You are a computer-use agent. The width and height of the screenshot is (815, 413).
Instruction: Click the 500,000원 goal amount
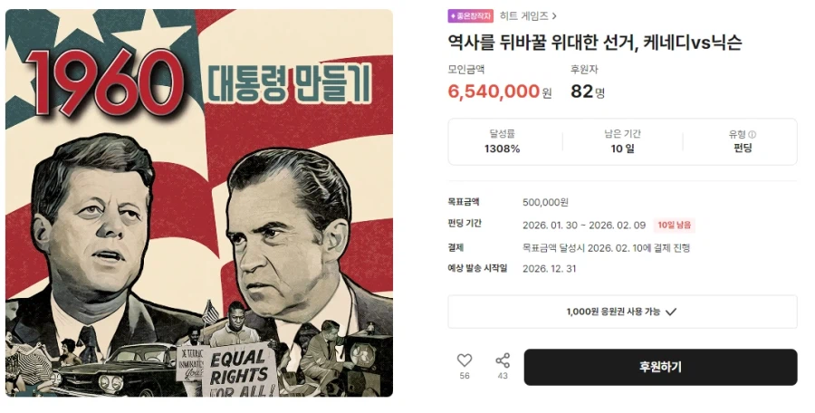coord(545,202)
